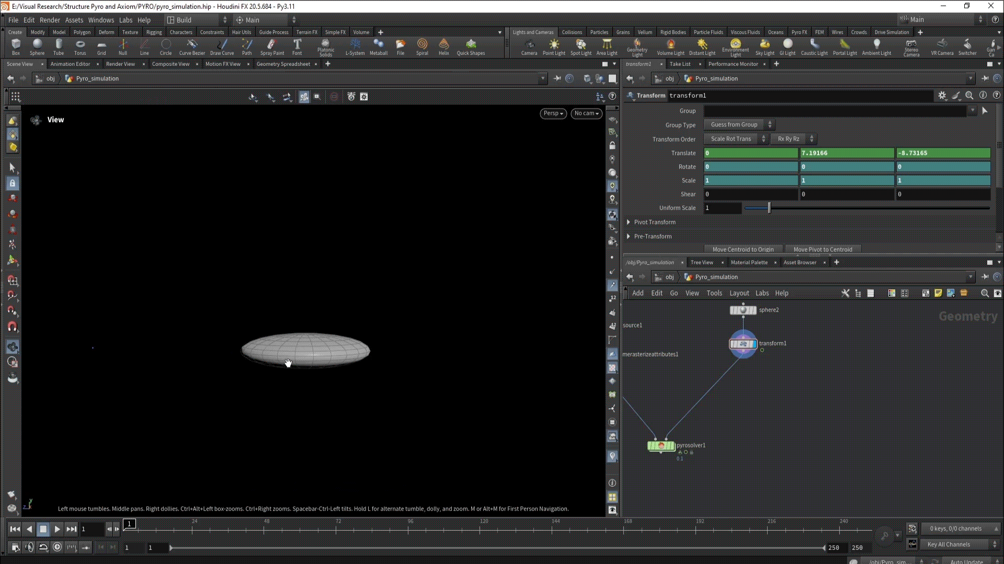Open the Render menu
The image size is (1004, 564).
[x=50, y=20]
